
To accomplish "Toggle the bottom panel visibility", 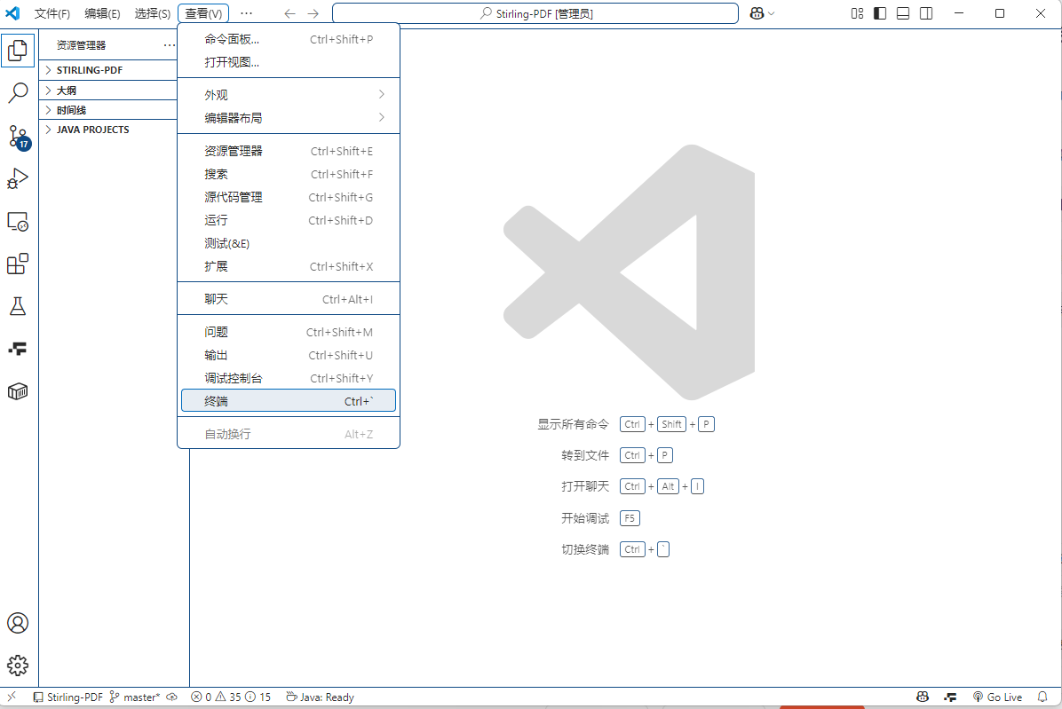I will (903, 13).
